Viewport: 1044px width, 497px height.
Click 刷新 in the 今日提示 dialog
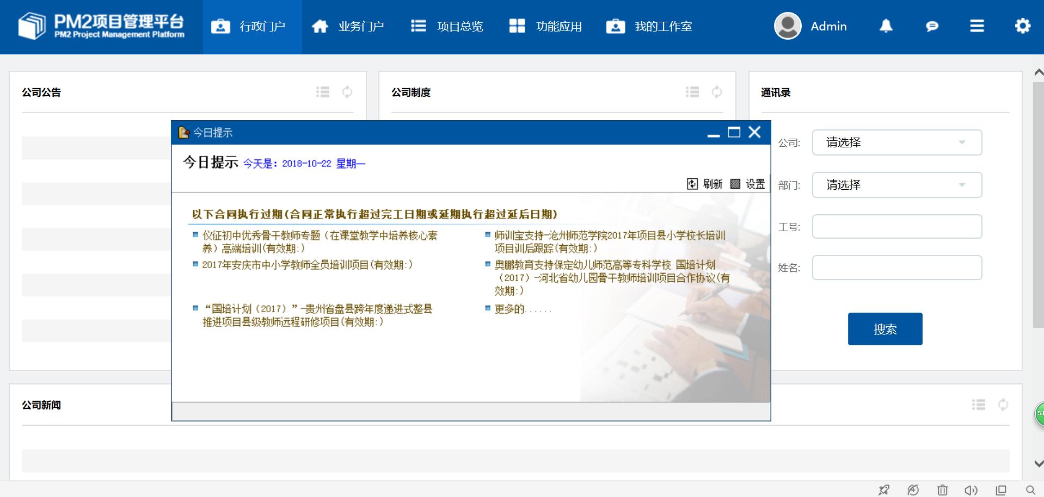coord(705,184)
